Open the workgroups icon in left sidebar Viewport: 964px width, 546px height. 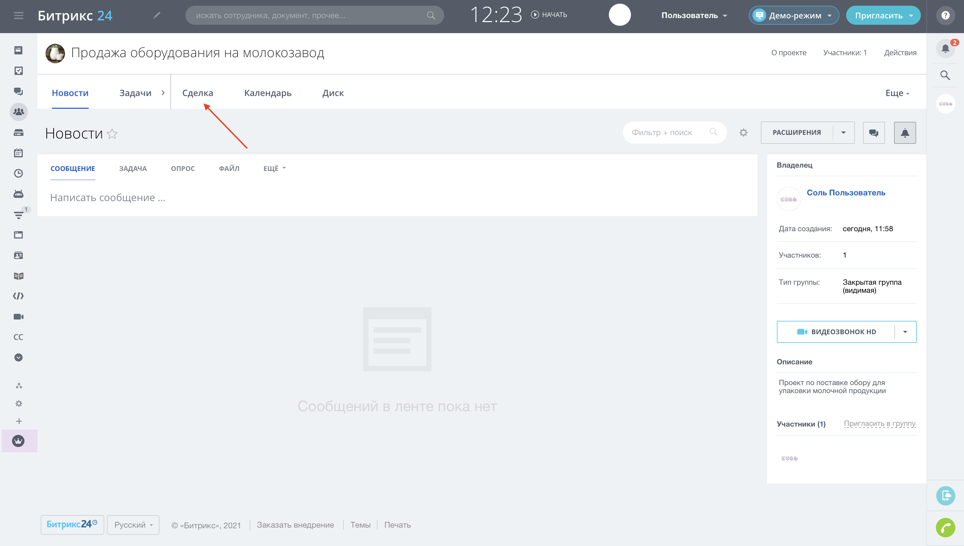click(18, 112)
